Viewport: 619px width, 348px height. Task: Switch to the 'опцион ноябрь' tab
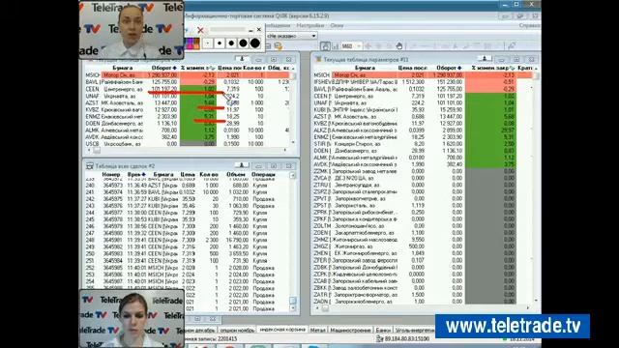236,330
